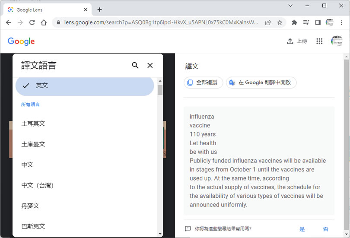This screenshot has width=350, height=238.
Task: Click the page scrollbar down arrow
Action: (347, 234)
